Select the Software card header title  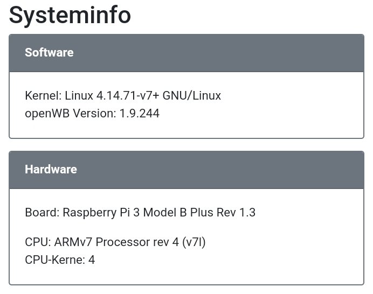pyautogui.click(x=49, y=53)
